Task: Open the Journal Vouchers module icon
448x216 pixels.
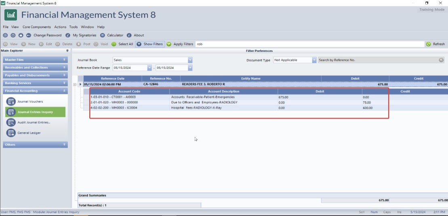Action: [11, 102]
